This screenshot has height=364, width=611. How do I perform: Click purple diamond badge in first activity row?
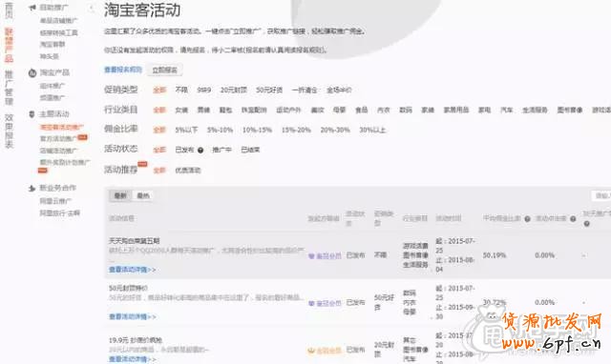pos(311,256)
